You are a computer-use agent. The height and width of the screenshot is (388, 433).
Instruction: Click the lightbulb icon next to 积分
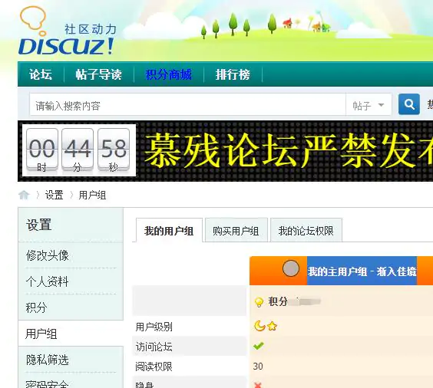pyautogui.click(x=259, y=302)
